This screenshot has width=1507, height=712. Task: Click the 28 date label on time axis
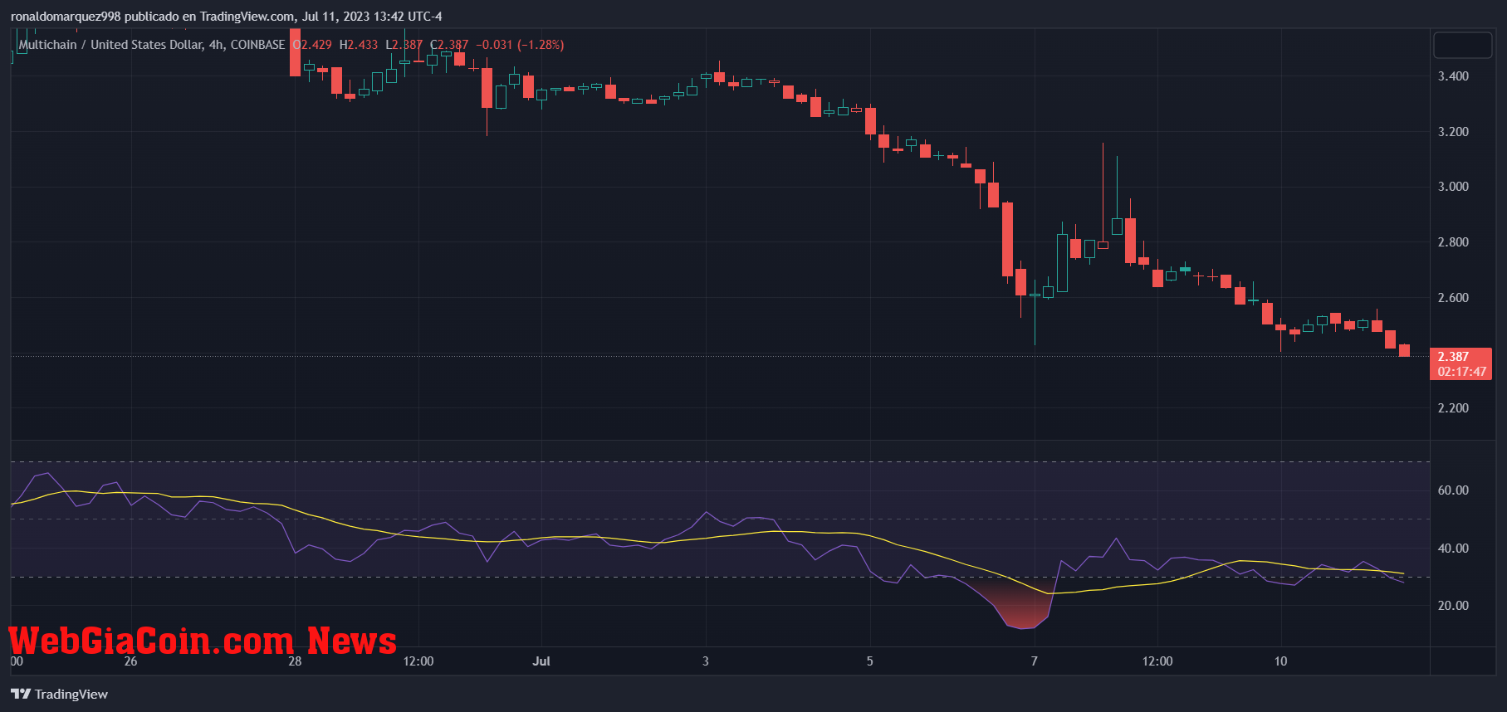pos(295,661)
